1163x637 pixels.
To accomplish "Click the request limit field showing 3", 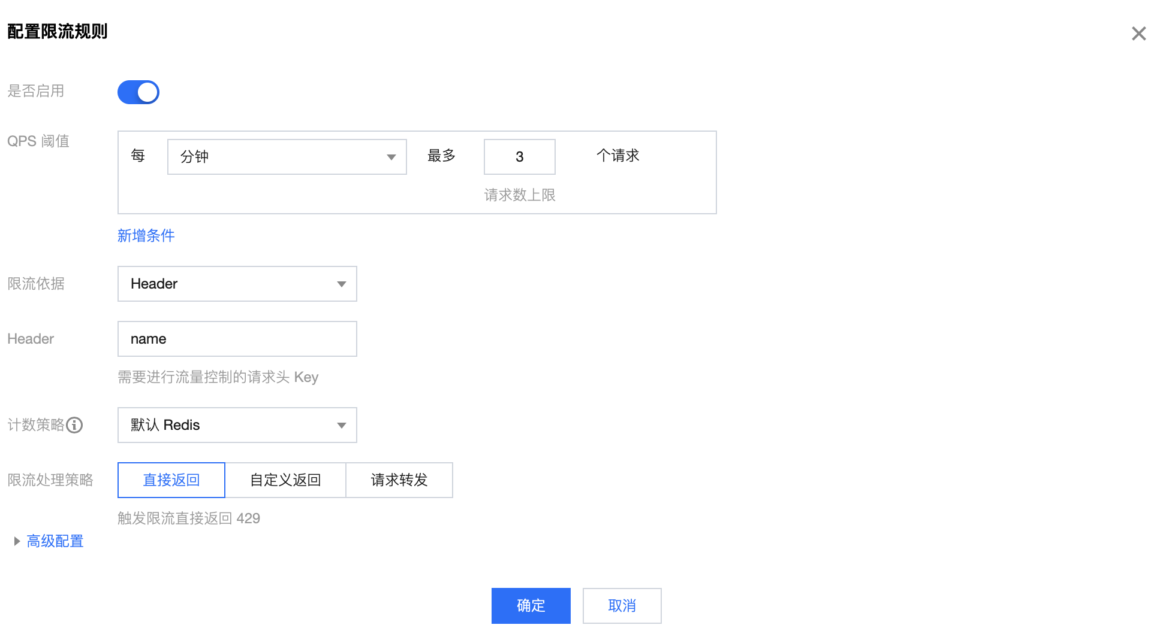I will [520, 157].
